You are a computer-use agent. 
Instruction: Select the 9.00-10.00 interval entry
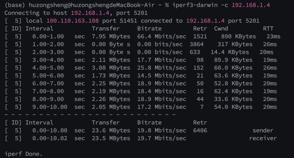coord(50,107)
